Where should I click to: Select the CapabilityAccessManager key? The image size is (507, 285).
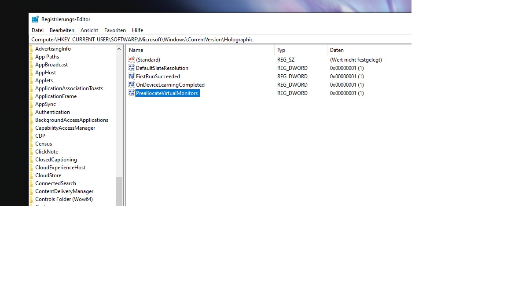[x=65, y=128]
